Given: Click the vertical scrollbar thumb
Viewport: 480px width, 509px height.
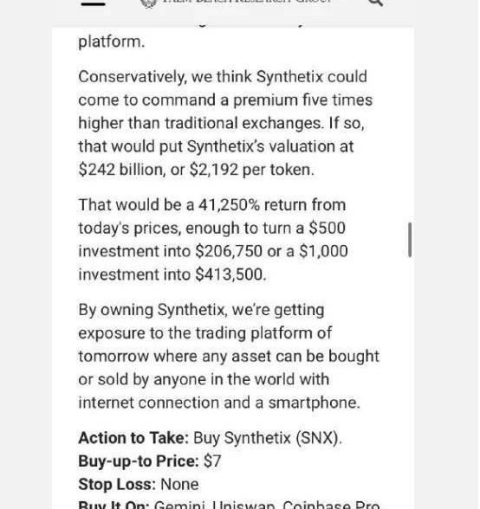Looking at the screenshot, I should pos(410,240).
